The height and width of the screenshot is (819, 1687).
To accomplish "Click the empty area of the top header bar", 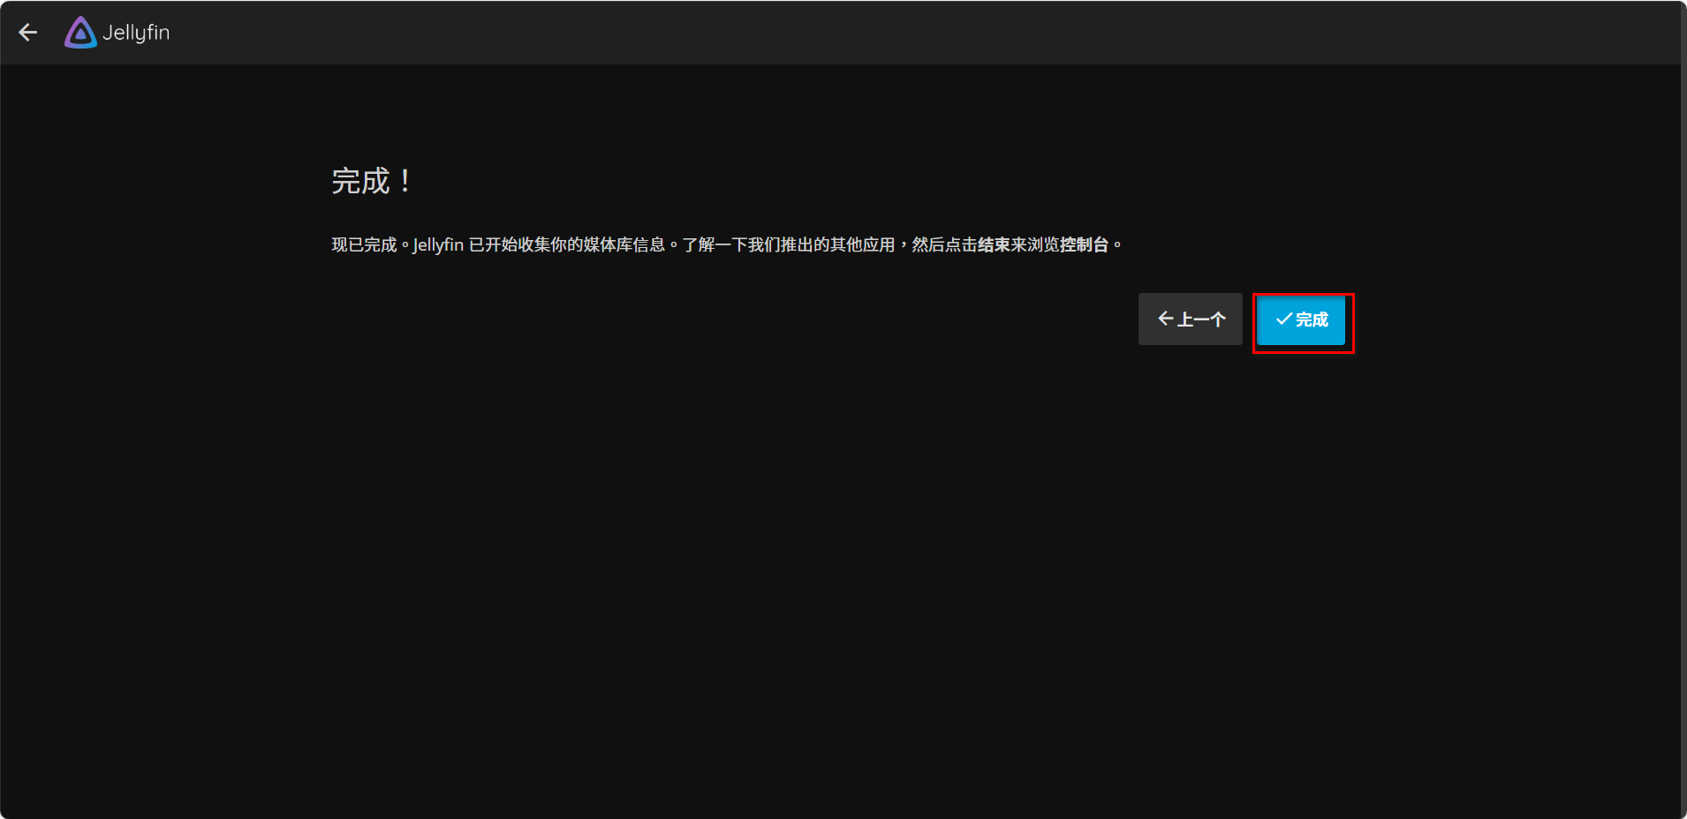I will [883, 33].
